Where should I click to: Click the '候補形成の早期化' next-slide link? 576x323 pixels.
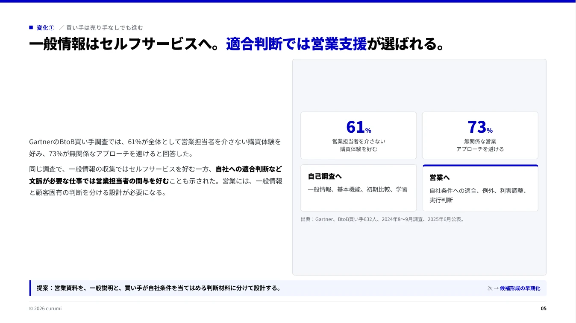(520, 288)
